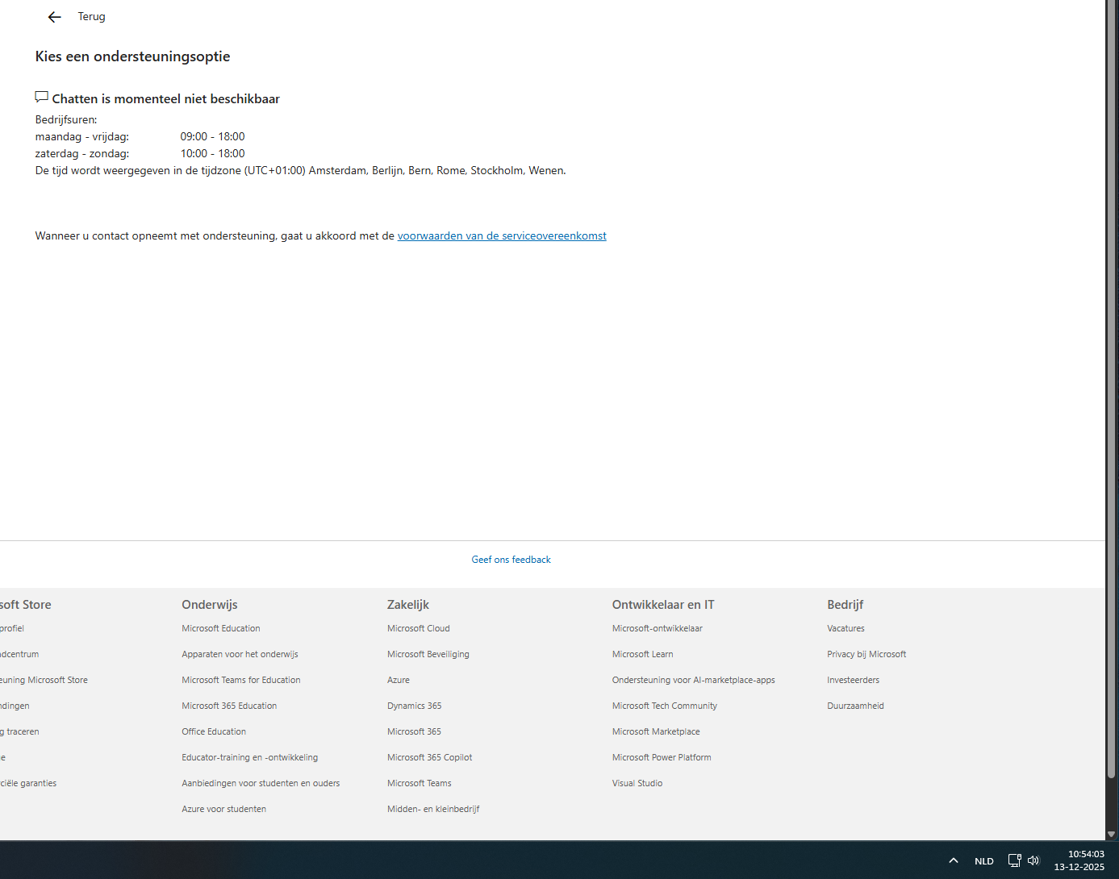Screen dimensions: 1119x879
Task: Open the volume icon in the taskbar
Action: click(1033, 860)
